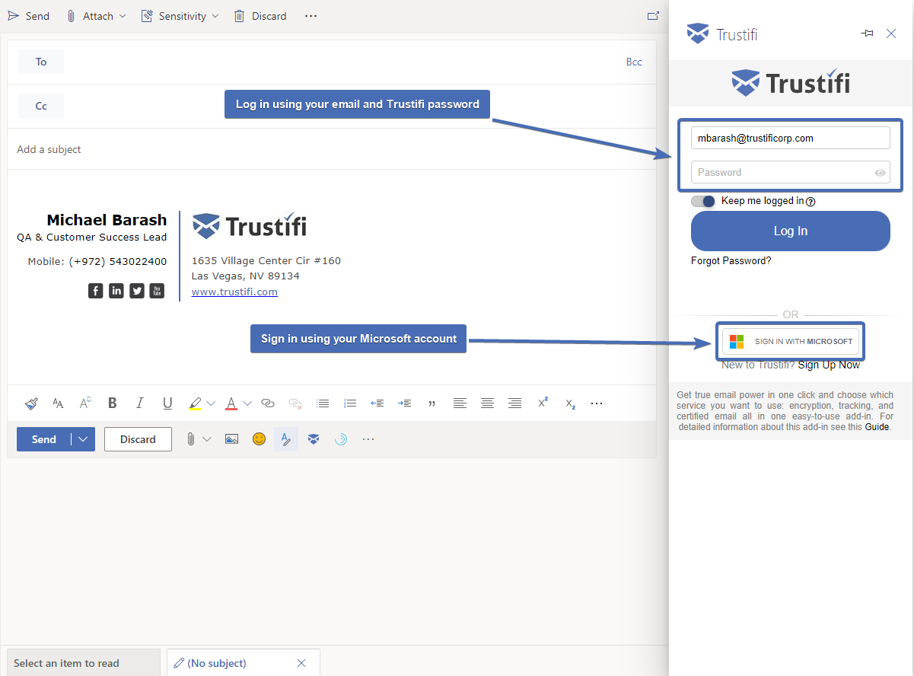Viewport: 914px width, 676px height.
Task: Open more formatting options ellipsis
Action: (x=597, y=403)
